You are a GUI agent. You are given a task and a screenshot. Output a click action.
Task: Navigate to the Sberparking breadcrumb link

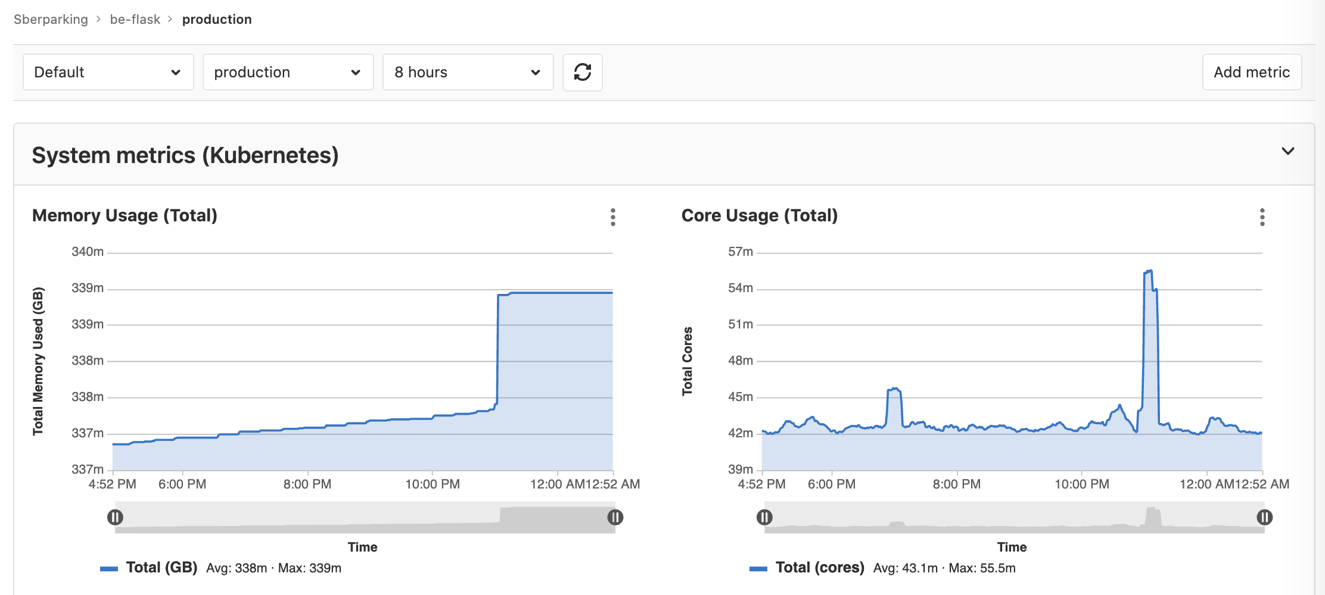(x=51, y=18)
